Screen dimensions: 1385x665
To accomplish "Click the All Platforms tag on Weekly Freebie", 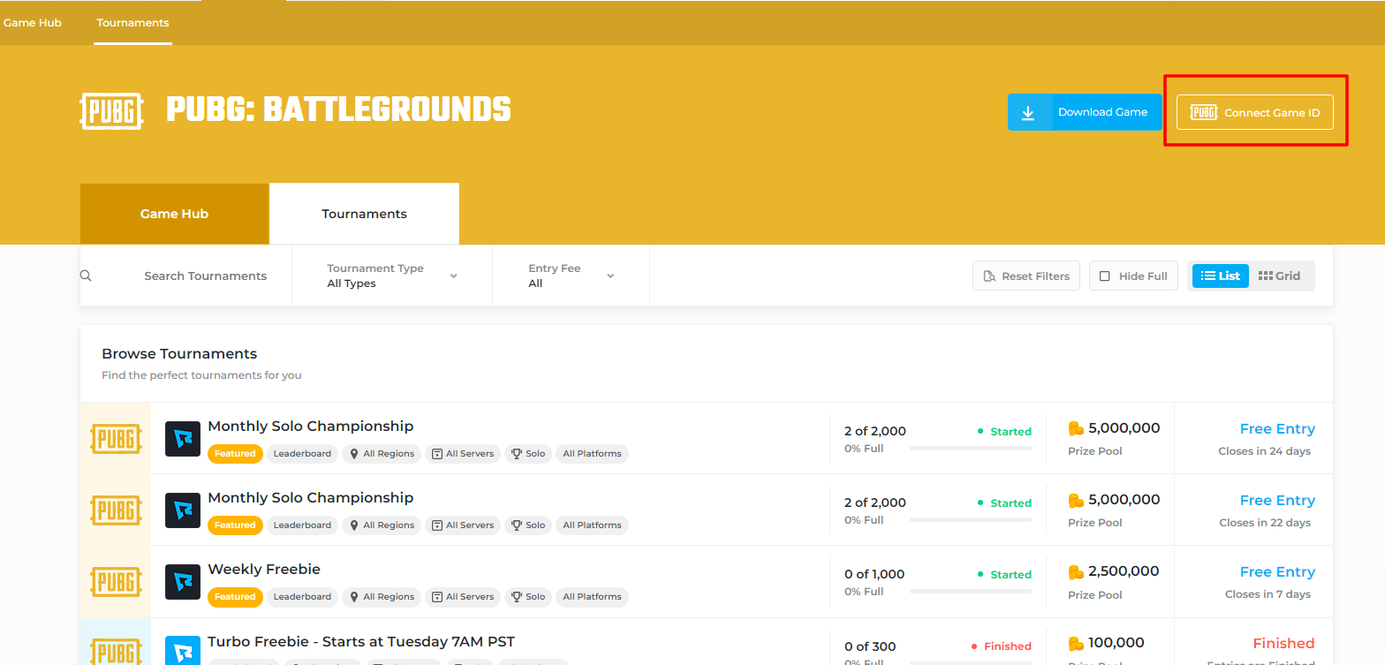I will pos(592,597).
